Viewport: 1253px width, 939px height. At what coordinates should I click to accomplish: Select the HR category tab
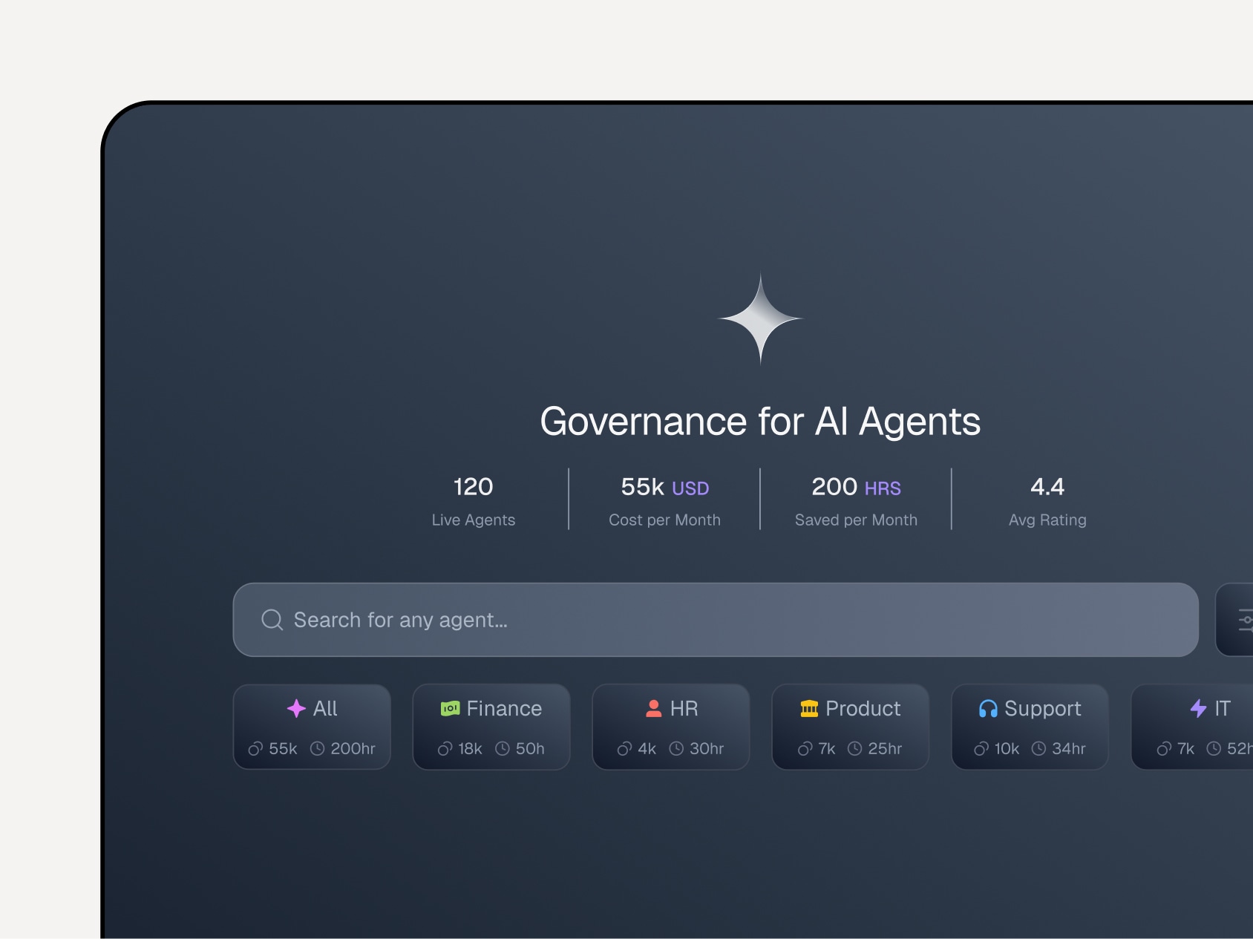[671, 727]
